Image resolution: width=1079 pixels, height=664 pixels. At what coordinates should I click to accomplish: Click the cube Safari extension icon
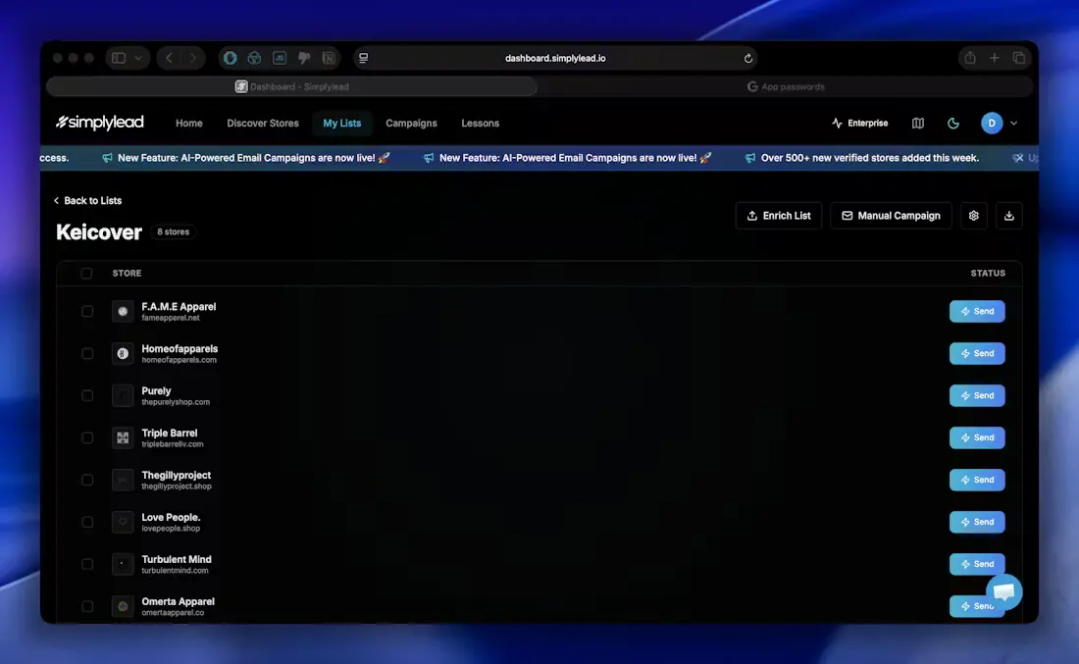(x=255, y=58)
